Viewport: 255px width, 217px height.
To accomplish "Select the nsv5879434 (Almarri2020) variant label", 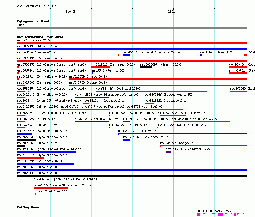I will 38,46.
